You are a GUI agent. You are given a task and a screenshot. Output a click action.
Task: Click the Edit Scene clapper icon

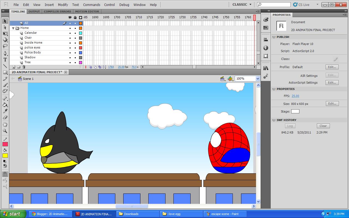tap(223, 79)
